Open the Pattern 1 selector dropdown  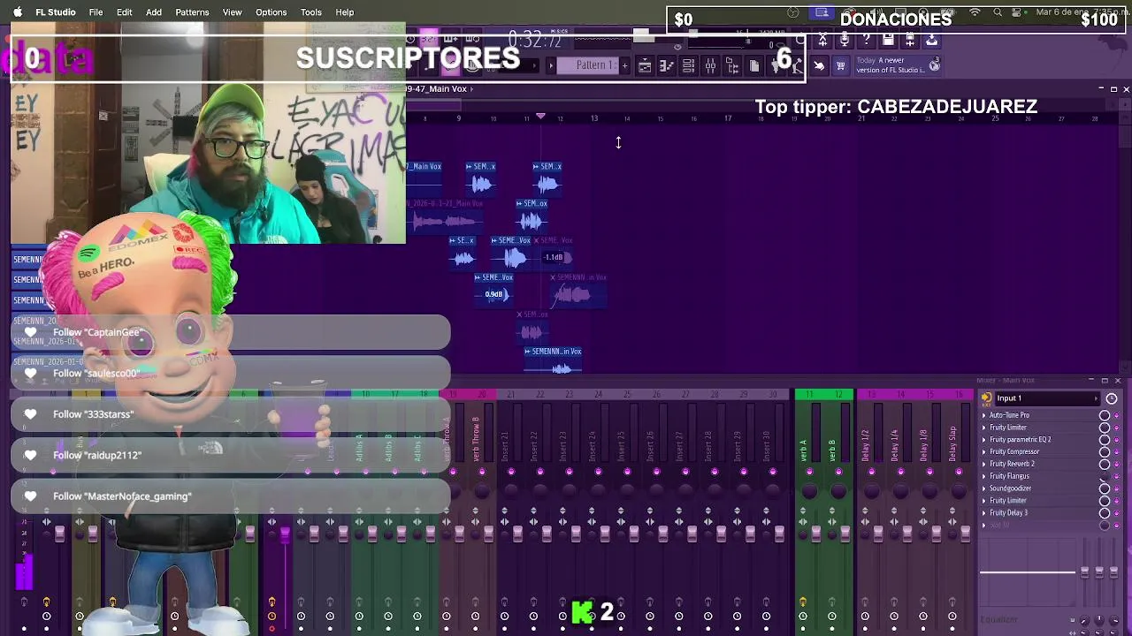pyautogui.click(x=588, y=65)
